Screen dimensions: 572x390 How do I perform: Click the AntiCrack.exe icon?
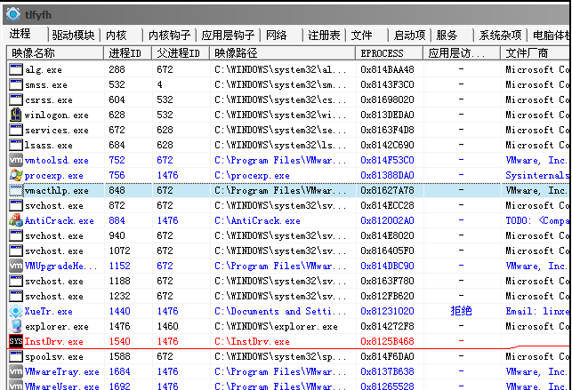tap(16, 220)
